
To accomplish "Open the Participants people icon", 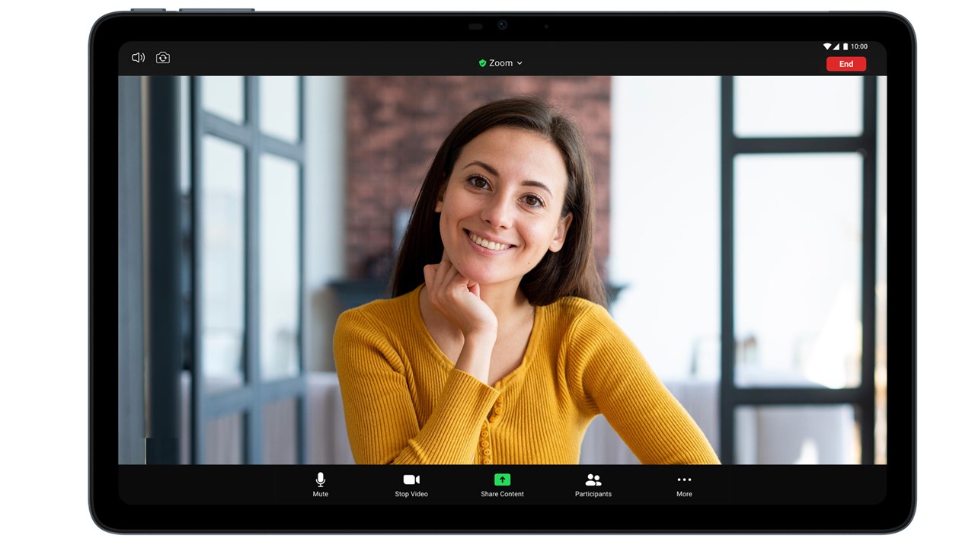I will (593, 479).
